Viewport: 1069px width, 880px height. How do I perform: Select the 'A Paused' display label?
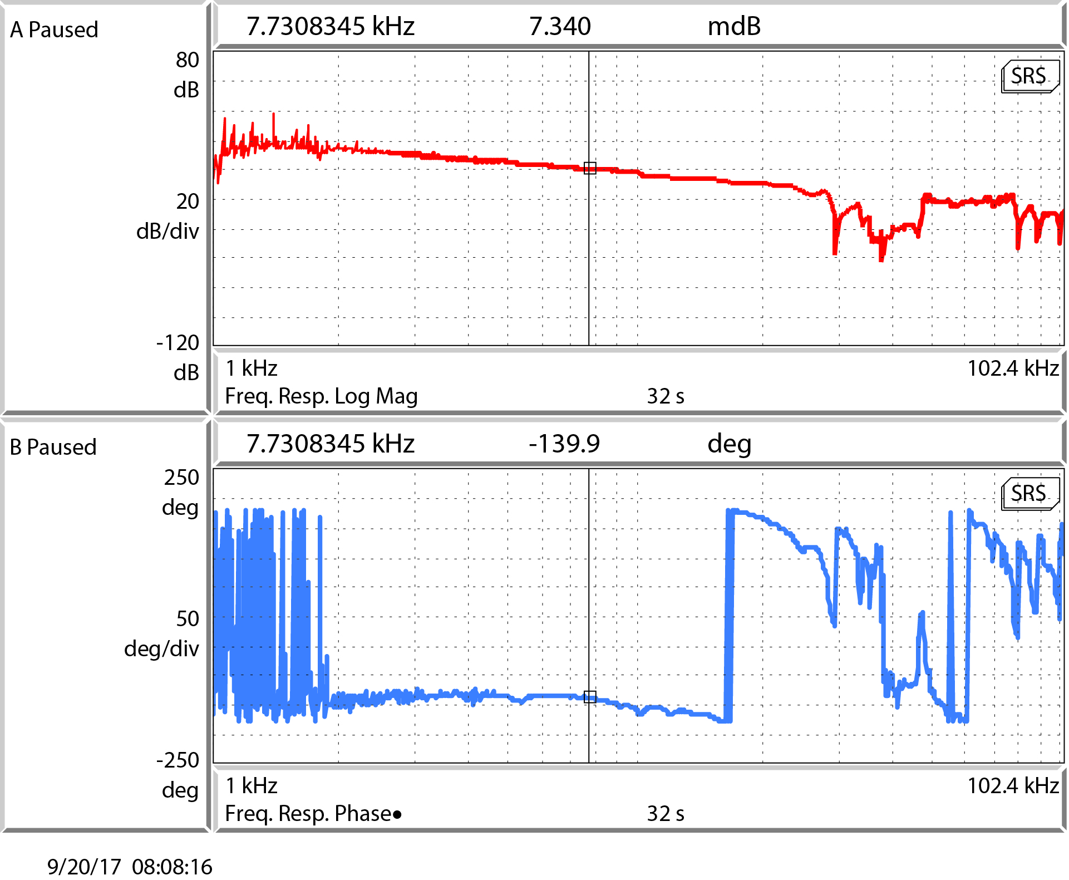(54, 30)
